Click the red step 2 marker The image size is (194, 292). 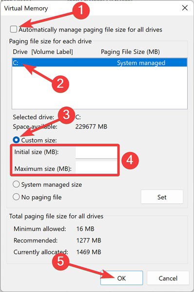coord(60,84)
